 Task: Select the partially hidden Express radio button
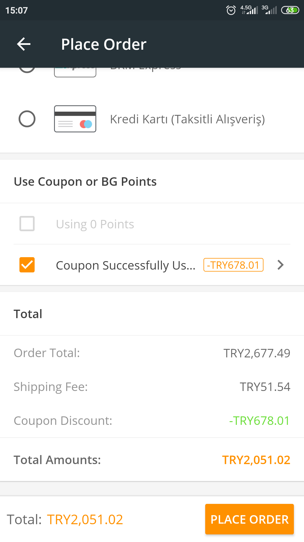tap(27, 70)
